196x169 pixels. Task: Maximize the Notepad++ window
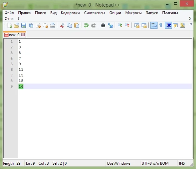[176, 3]
